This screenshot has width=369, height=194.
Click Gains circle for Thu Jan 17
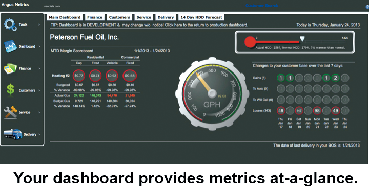(x=281, y=78)
